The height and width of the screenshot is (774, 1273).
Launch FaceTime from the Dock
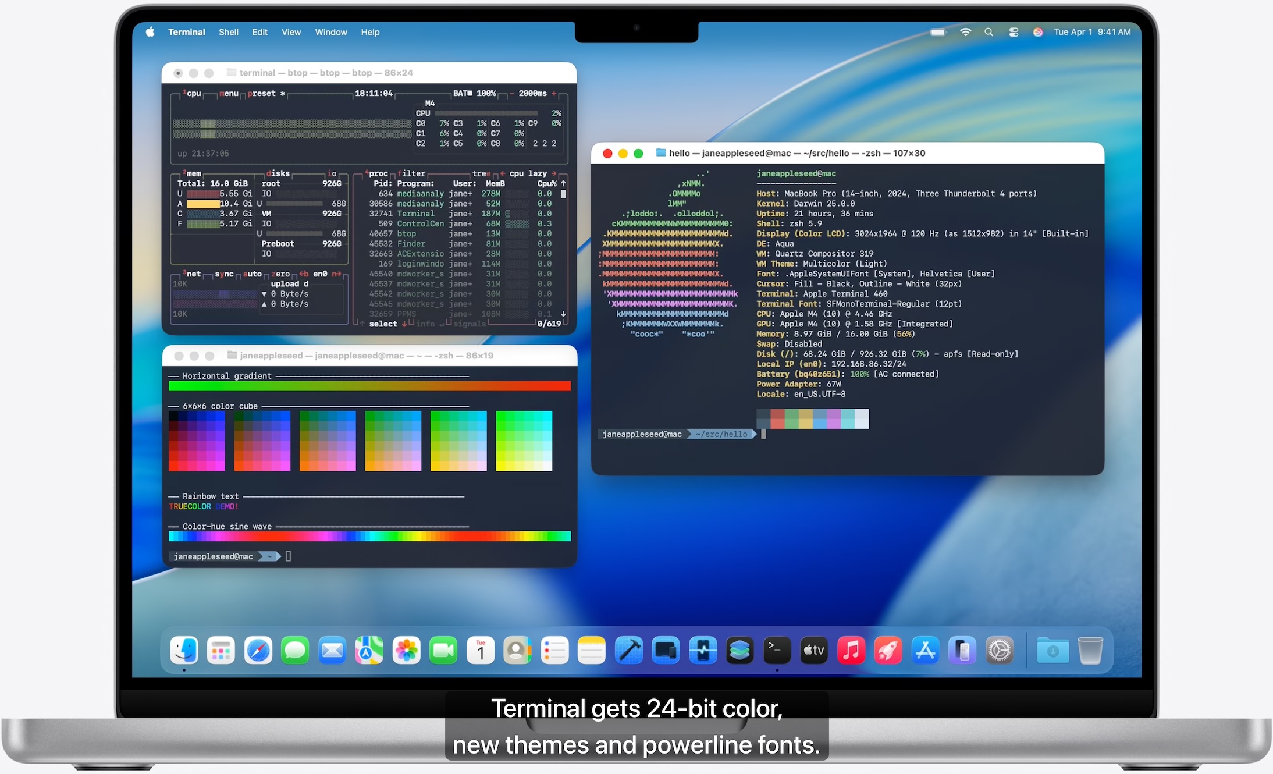pyautogui.click(x=443, y=650)
